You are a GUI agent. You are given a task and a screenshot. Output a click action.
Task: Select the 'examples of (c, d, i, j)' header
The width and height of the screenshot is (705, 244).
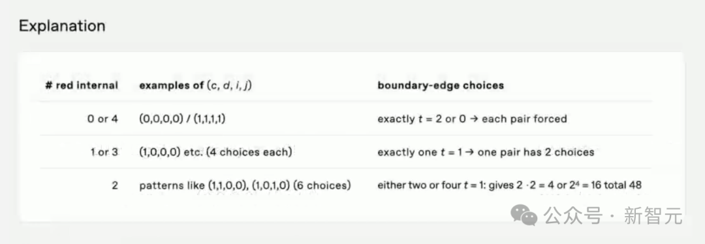[x=195, y=86]
